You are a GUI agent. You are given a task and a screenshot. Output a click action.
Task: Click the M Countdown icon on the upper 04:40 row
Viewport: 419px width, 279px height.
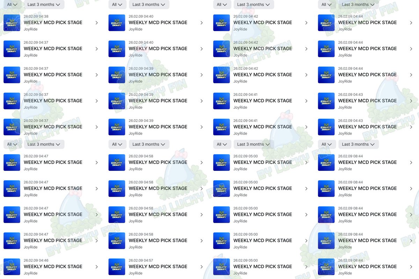pos(117,23)
